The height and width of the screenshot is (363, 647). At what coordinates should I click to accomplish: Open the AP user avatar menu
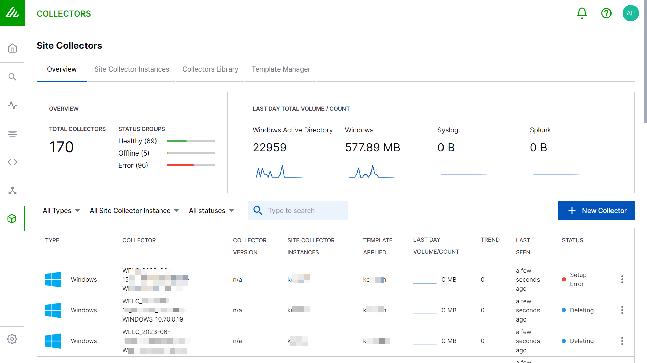click(630, 13)
